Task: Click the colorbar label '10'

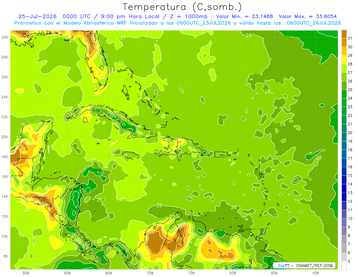Action: point(350,218)
